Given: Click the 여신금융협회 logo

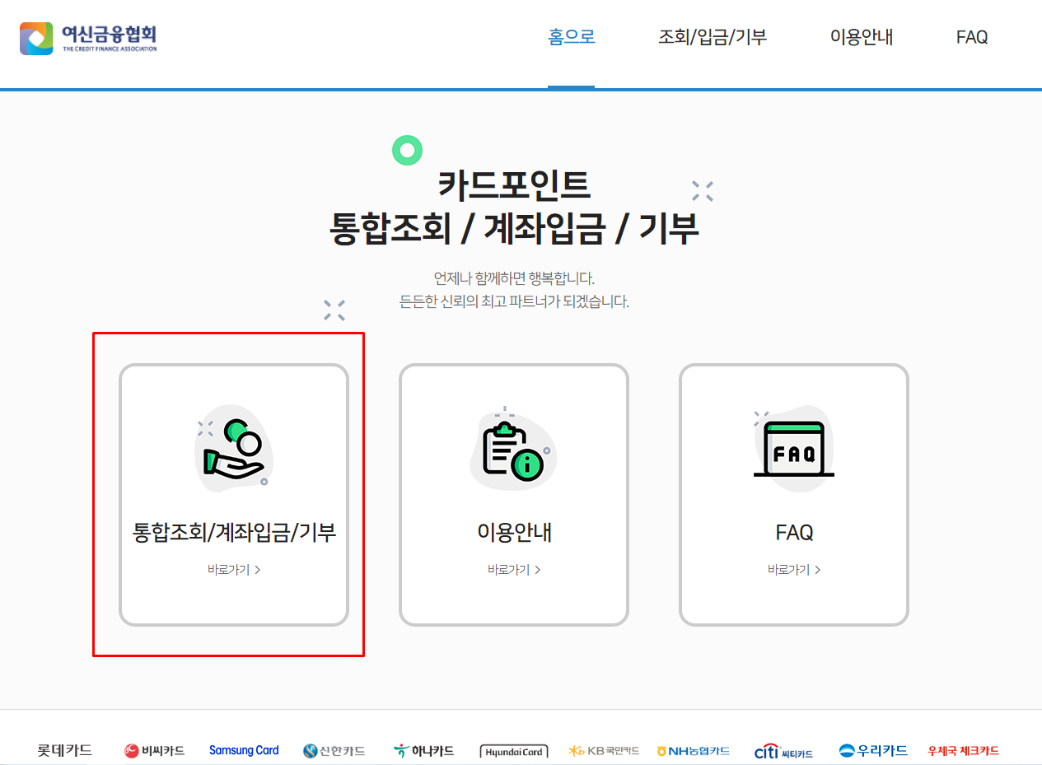Looking at the screenshot, I should pos(88,38).
